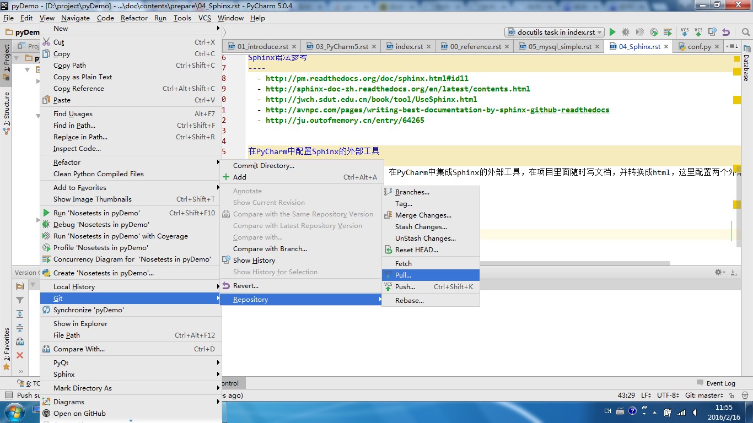The height and width of the screenshot is (423, 753).
Task: Run the docutils task with green arrow
Action: coord(612,32)
